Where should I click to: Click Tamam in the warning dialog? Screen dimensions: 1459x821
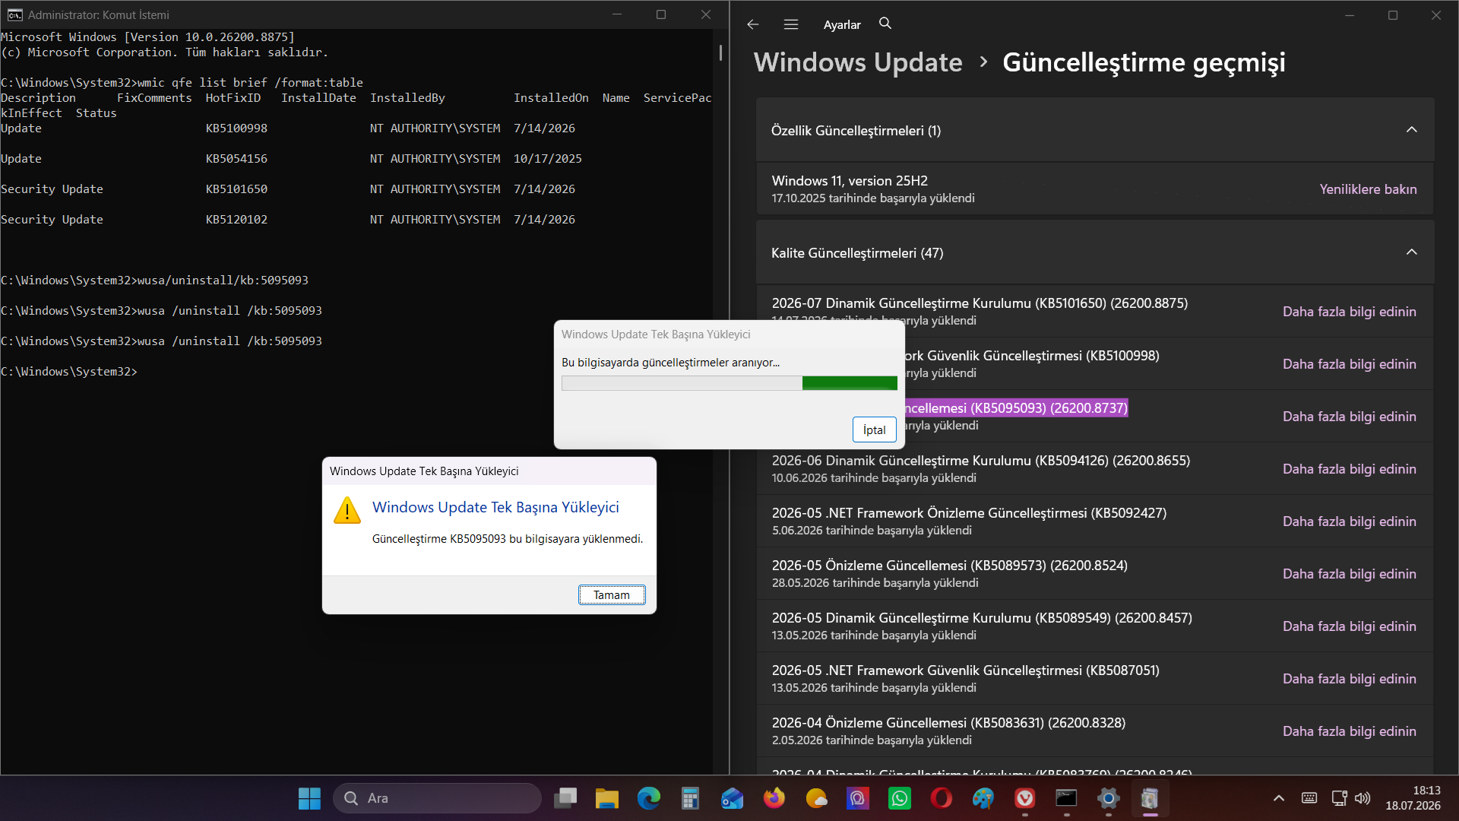coord(612,595)
